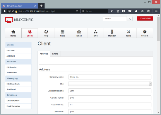Open Edit Client Circle in sidebar
Viewport: 161px width, 115px height.
18,84
